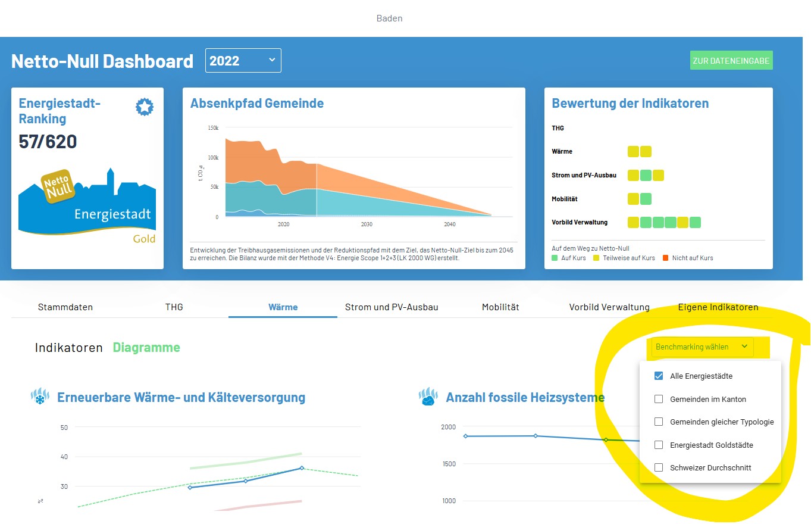Click the yellow Teilweise auf Kurs legend swatch
The image size is (811, 524).
[x=597, y=258]
